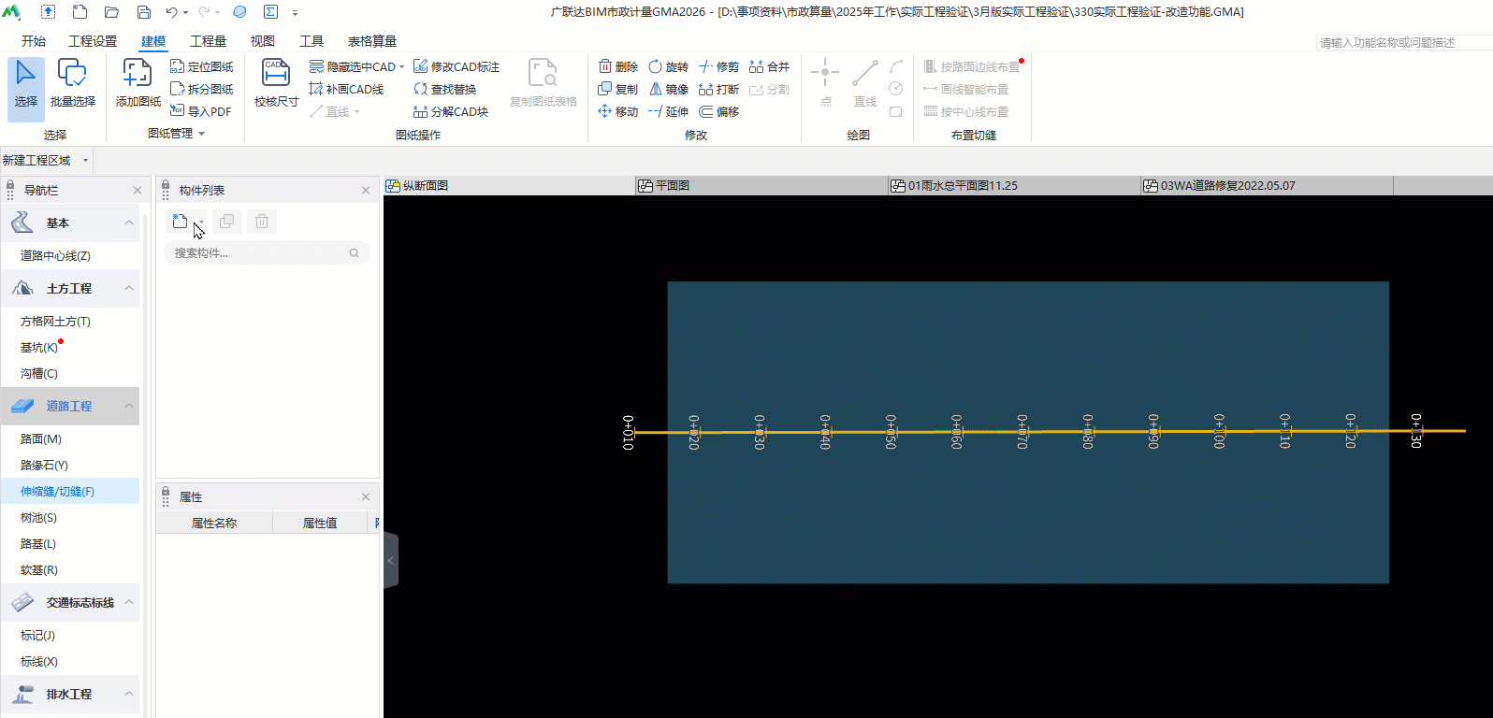Select 路面(M) in navigation

tap(41, 438)
